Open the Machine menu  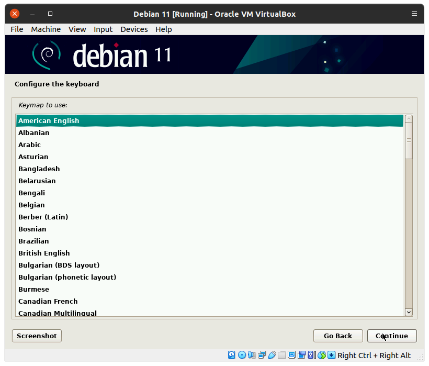click(46, 29)
